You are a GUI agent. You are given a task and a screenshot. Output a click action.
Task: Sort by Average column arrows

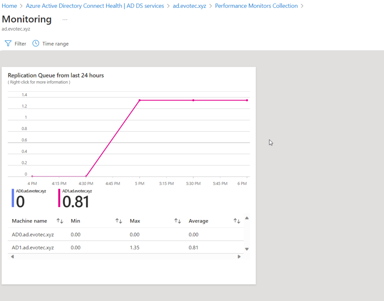(237, 221)
